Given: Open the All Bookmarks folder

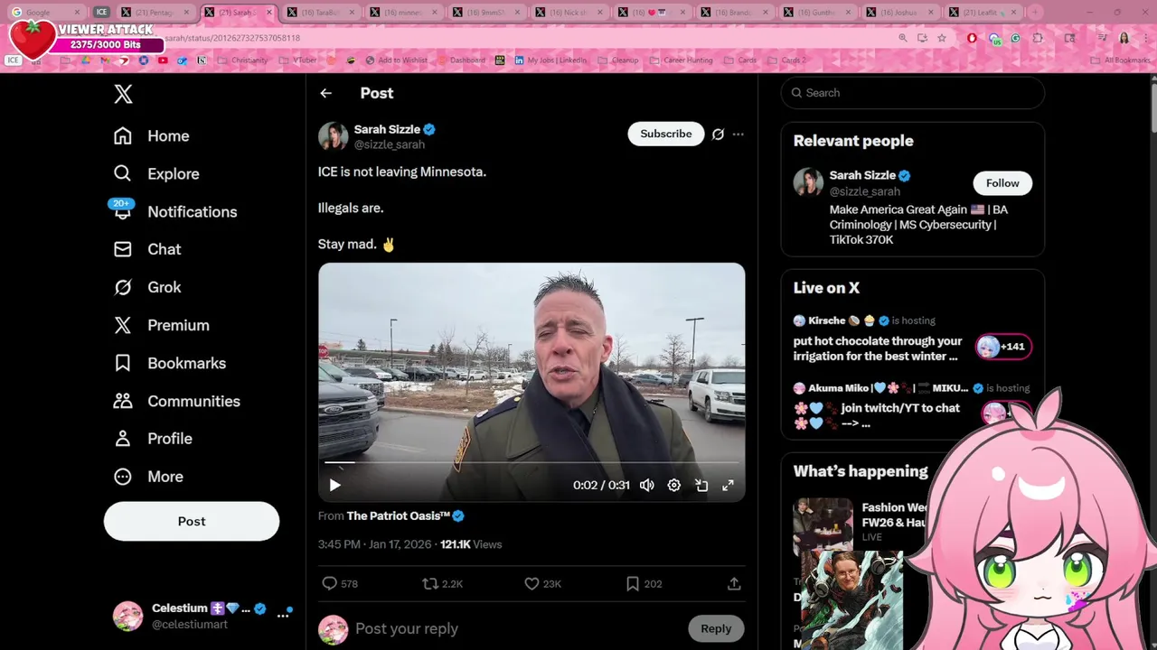Looking at the screenshot, I should point(1121,60).
